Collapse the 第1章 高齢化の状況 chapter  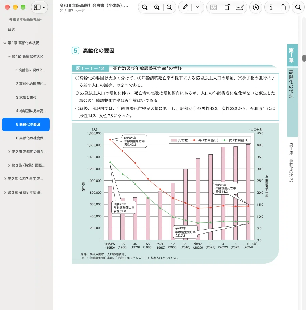(x=5, y=43)
